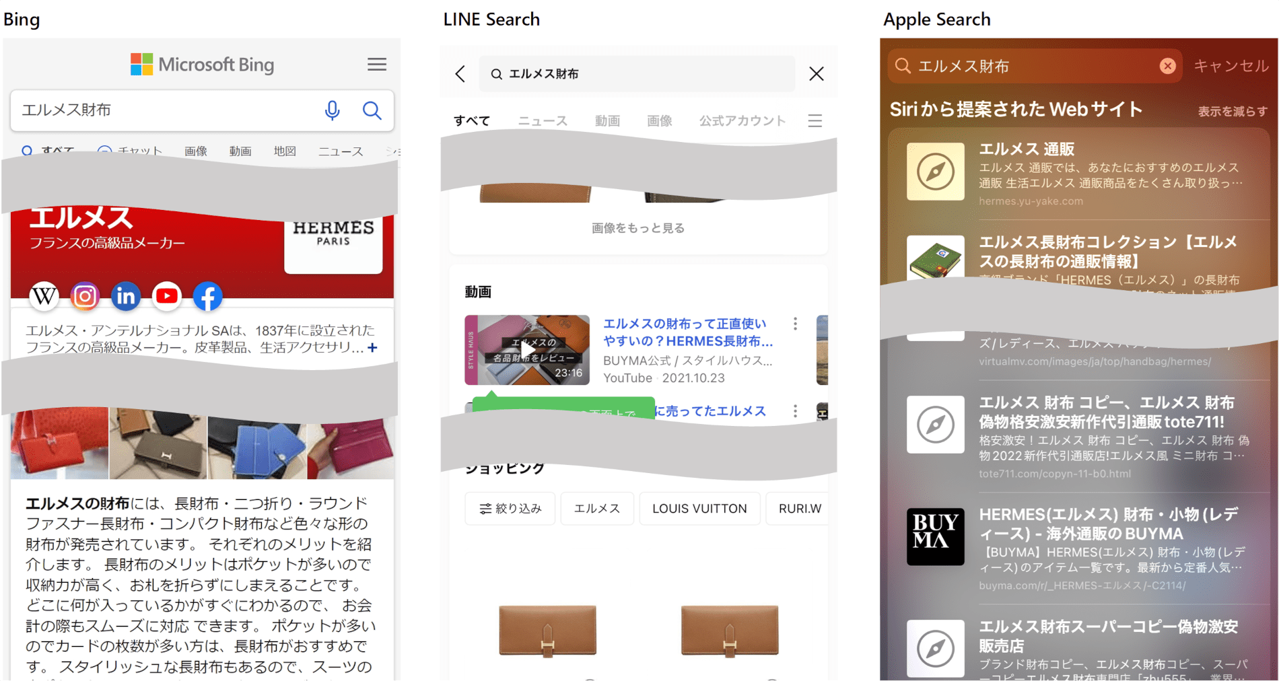Open the HERMES 財布・小物 BUYMA result title
The image size is (1279, 681).
coord(1109,524)
